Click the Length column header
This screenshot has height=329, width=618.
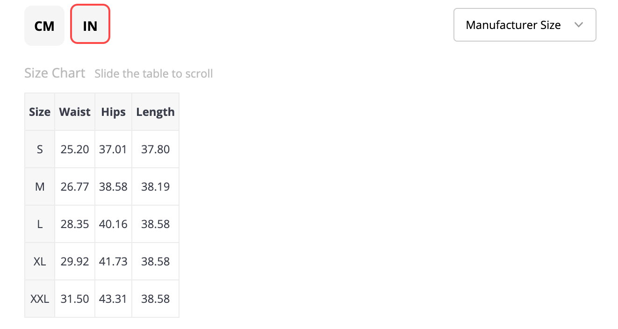pyautogui.click(x=156, y=112)
